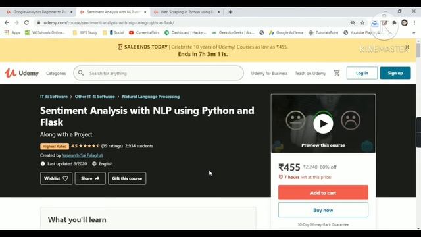
Task: Open Udemy for Business
Action: click(269, 73)
